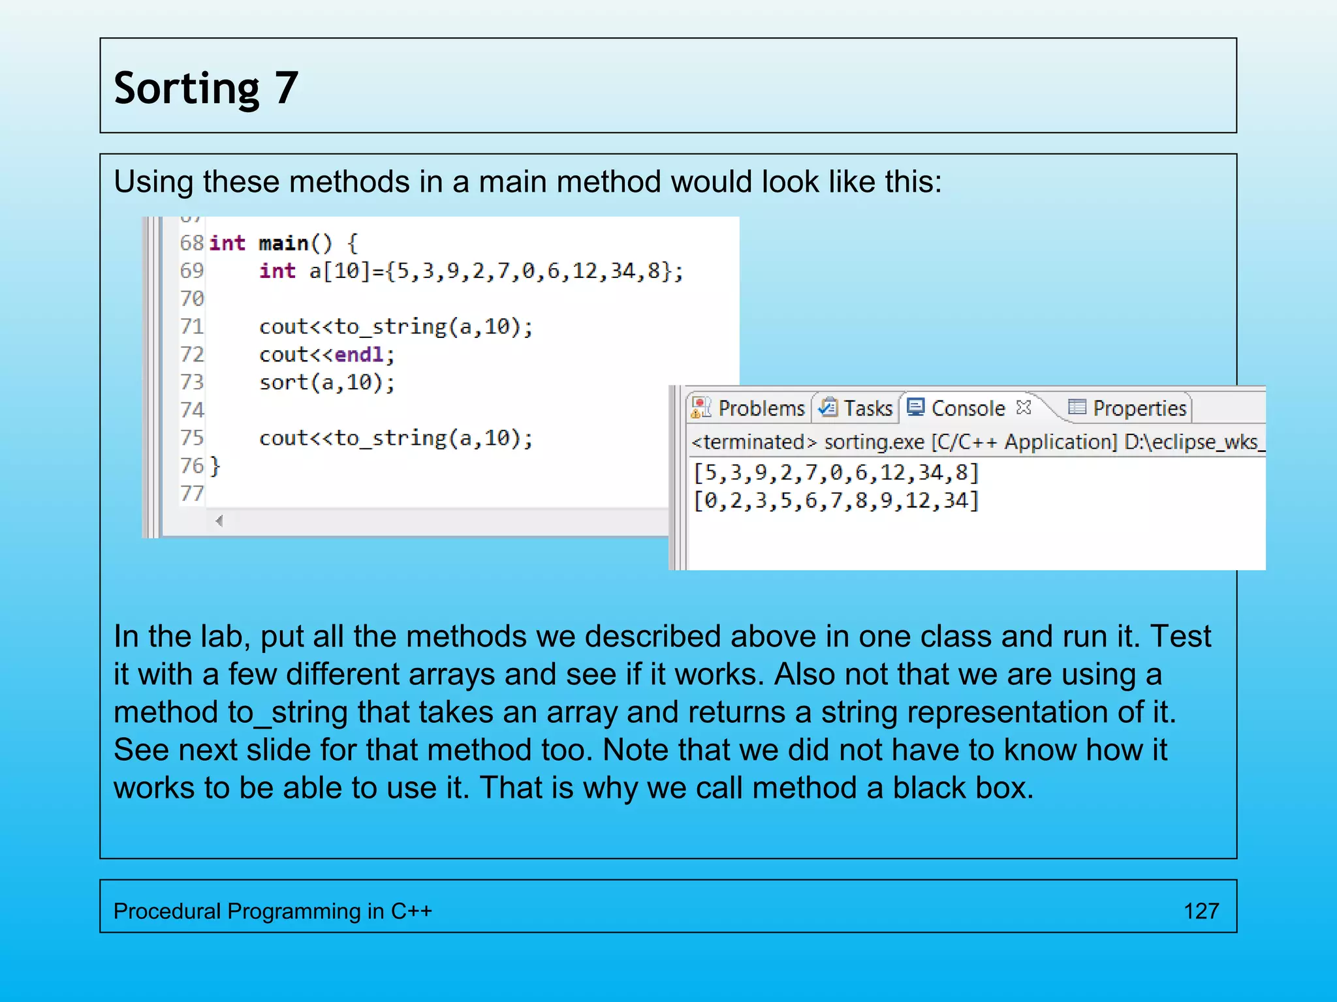The width and height of the screenshot is (1337, 1002).
Task: Click the array declaration 'int a[10]=...' line
Action: [471, 271]
